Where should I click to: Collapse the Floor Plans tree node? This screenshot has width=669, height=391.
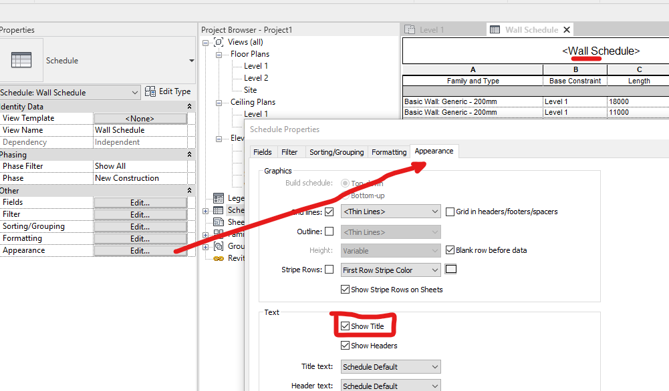[219, 55]
